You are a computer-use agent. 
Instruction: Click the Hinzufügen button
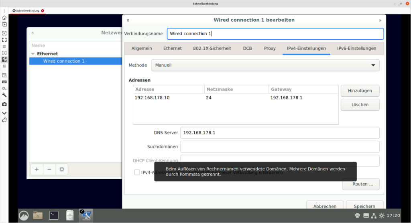360,91
